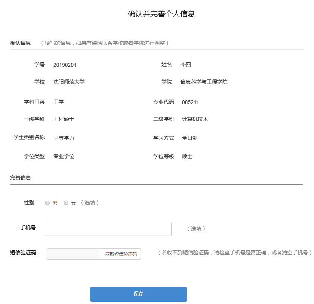Screen dimensions: 314x304
Task: Click the 完善信息 section heading
Action: coord(21,178)
